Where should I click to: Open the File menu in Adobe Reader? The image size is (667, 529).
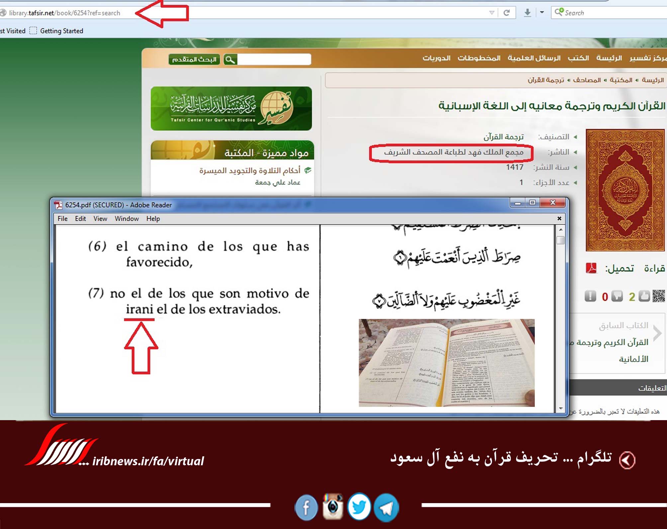coord(62,219)
